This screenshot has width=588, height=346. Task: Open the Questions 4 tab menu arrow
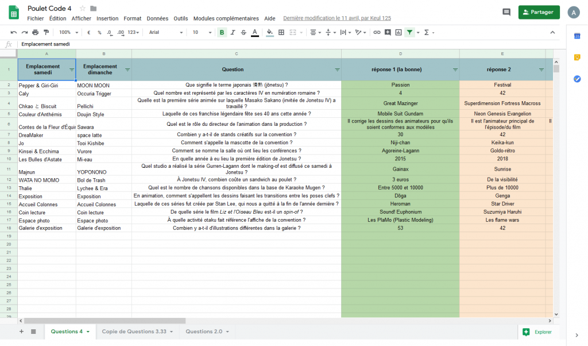coord(88,332)
